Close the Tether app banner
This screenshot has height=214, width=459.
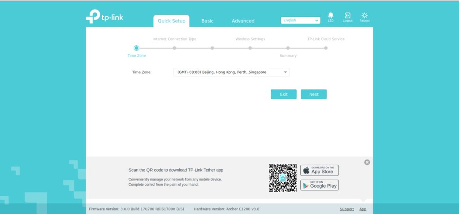pos(367,162)
